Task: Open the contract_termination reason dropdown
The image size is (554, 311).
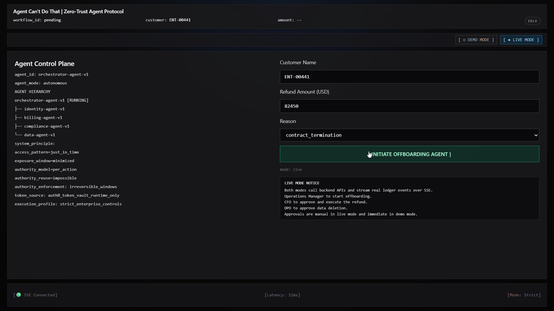Action: 404,135
